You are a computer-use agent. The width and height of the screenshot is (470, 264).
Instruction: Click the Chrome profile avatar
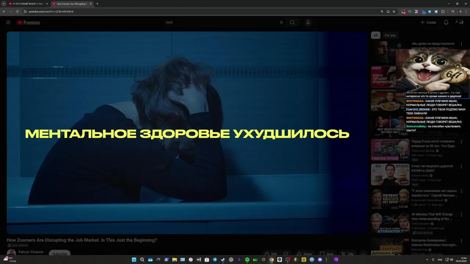coord(459,11)
